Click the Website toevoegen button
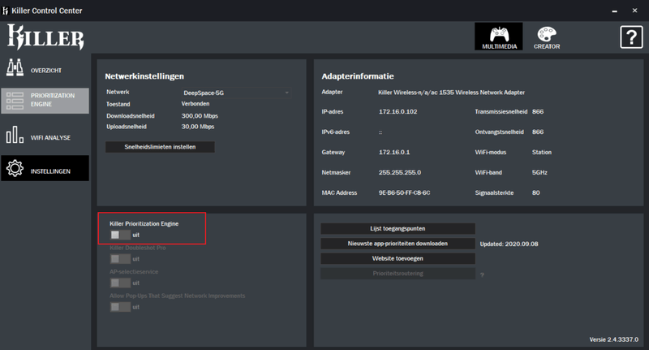This screenshot has width=649, height=350. [x=398, y=258]
